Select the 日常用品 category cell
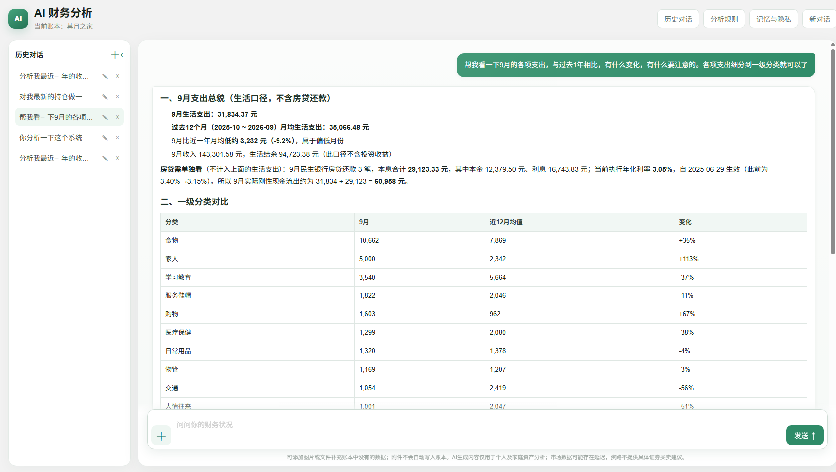Image resolution: width=836 pixels, height=472 pixels. coord(257,351)
